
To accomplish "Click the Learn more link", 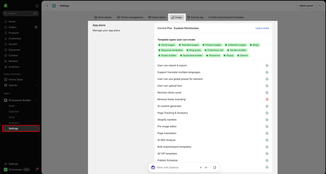I will point(262,28).
